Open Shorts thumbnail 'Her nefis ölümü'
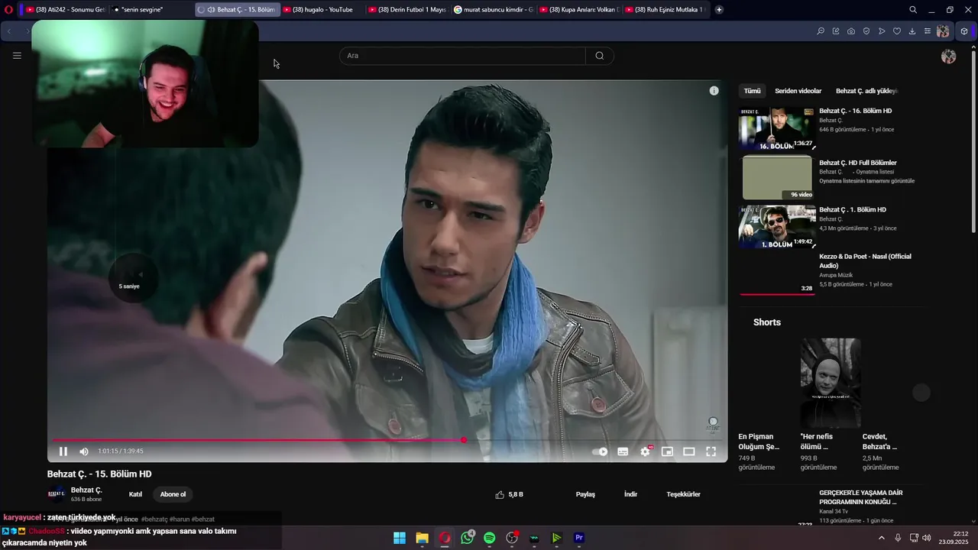Image resolution: width=978 pixels, height=550 pixels. pos(831,383)
